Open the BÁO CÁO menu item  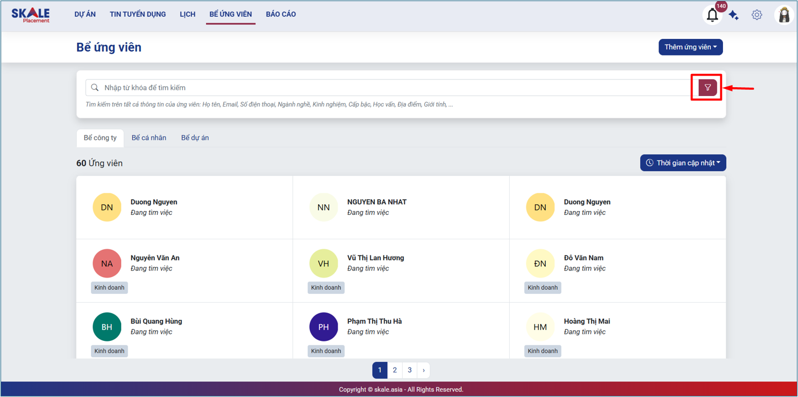tap(281, 14)
